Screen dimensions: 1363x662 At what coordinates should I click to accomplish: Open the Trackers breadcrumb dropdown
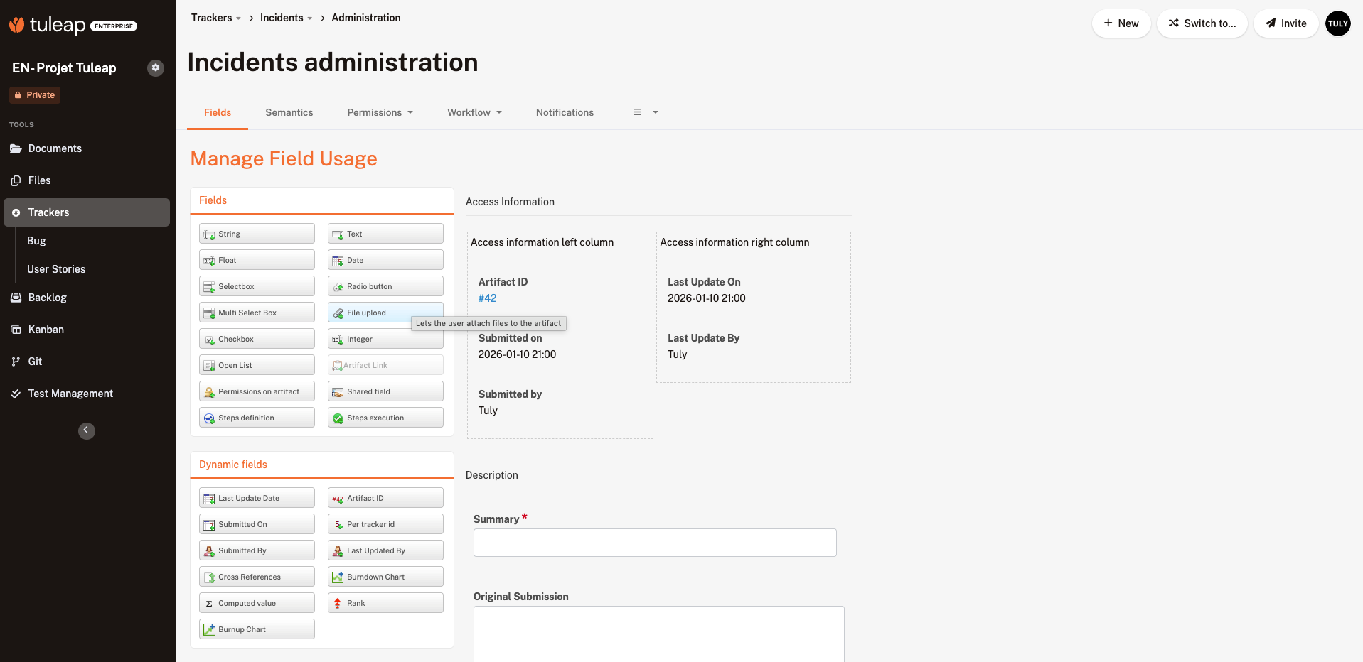click(x=215, y=18)
